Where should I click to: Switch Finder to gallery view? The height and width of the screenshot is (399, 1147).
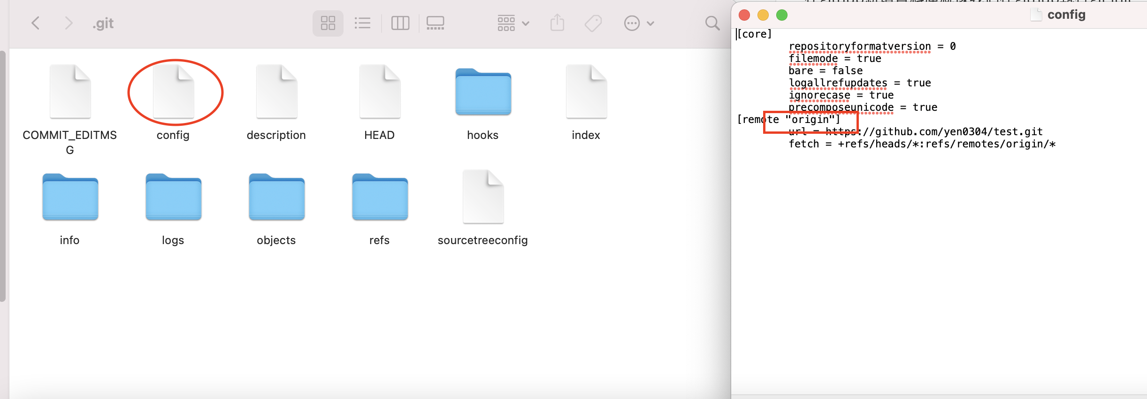click(x=435, y=23)
